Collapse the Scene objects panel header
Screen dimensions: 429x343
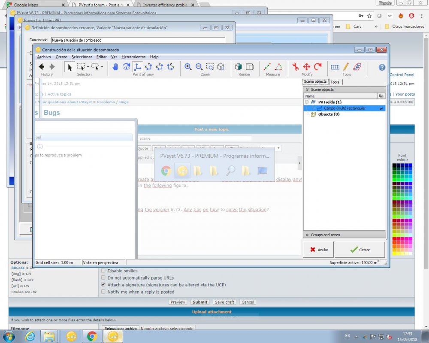point(307,90)
